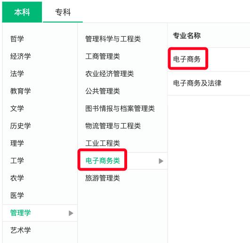Open the 工学 category

tap(17, 161)
